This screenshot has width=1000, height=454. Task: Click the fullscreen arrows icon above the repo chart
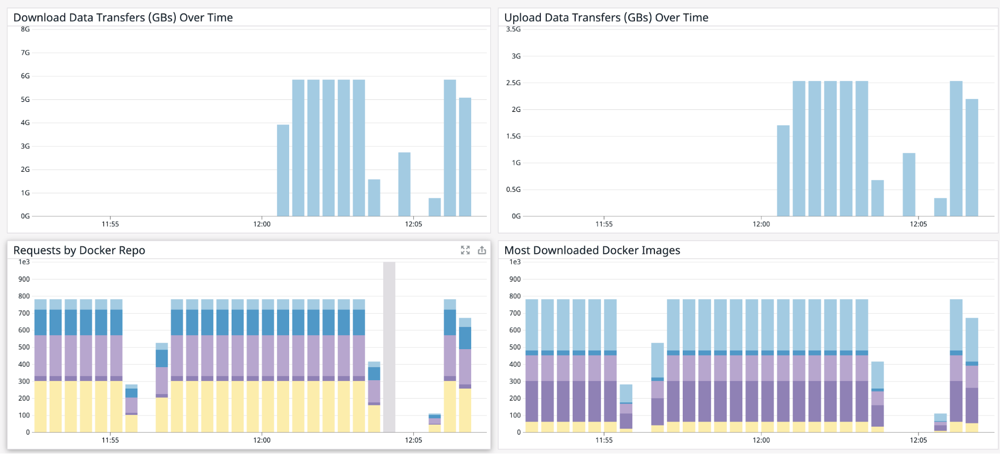pos(465,250)
